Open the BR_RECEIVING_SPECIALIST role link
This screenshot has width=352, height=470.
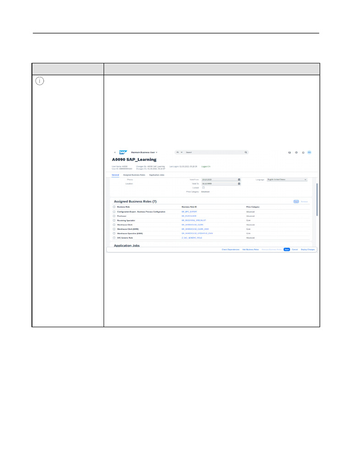(194, 220)
